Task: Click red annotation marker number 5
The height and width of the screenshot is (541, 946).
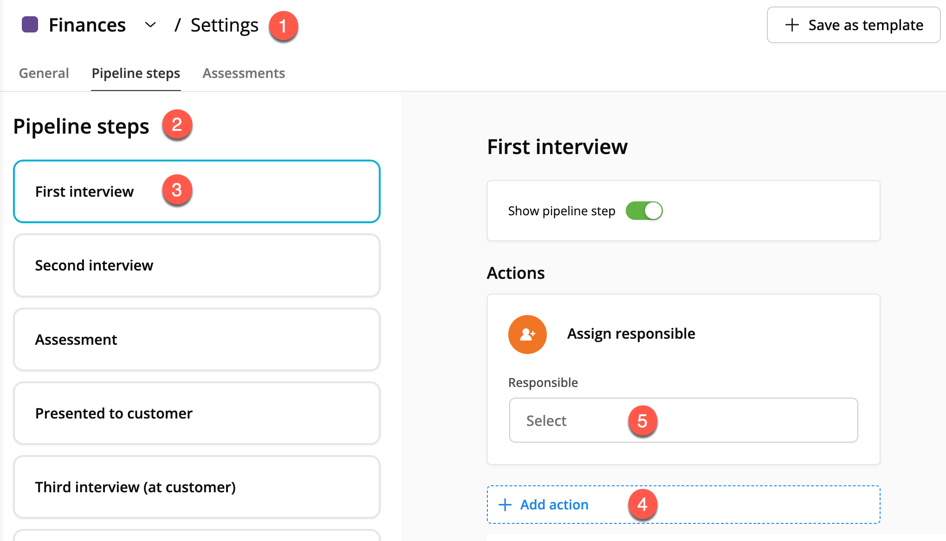Action: [x=642, y=421]
